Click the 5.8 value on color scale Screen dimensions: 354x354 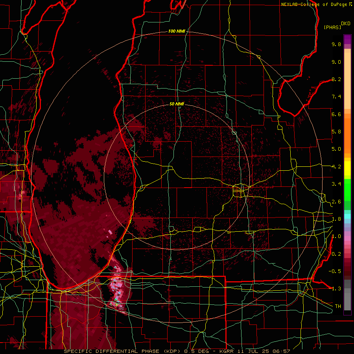pyautogui.click(x=336, y=132)
